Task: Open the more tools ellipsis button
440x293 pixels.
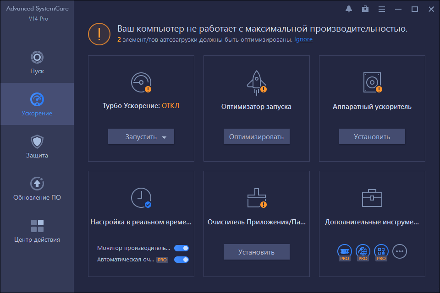Action: coord(399,251)
